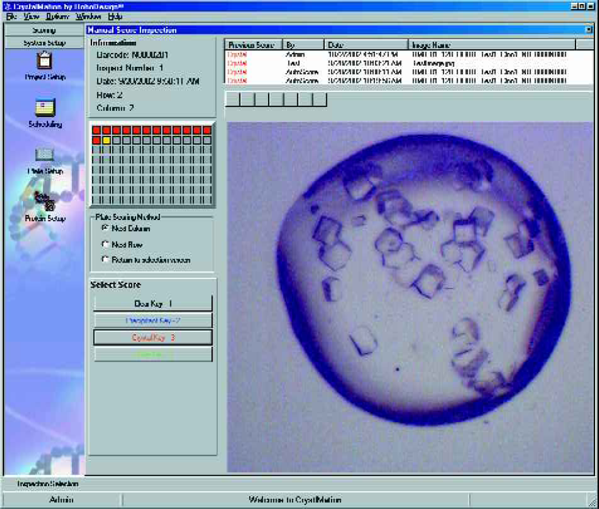Click the Clear Key 1 score button

(153, 303)
